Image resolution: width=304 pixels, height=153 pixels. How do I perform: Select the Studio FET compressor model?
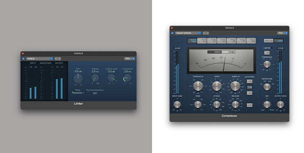pyautogui.click(x=212, y=41)
